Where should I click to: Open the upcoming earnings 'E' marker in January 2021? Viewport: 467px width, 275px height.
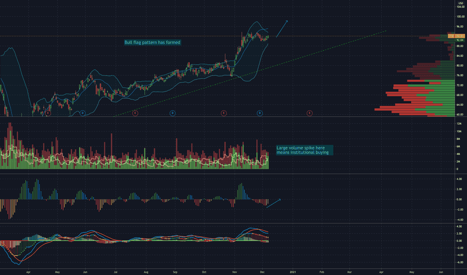point(310,113)
